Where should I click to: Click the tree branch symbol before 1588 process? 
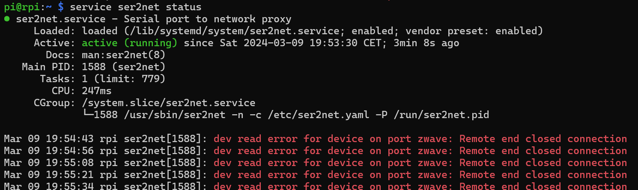(88, 115)
